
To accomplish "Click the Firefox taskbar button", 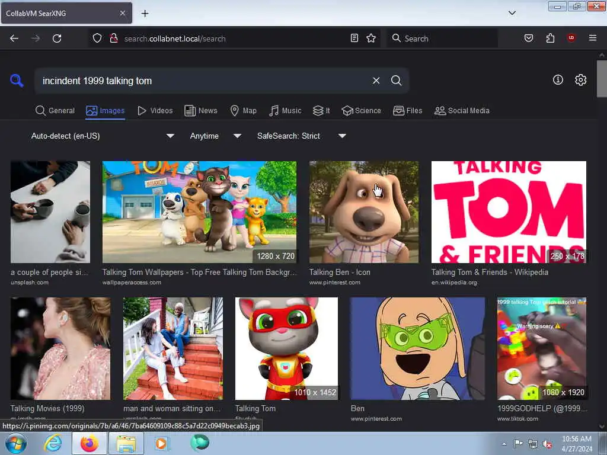I will click(x=90, y=443).
